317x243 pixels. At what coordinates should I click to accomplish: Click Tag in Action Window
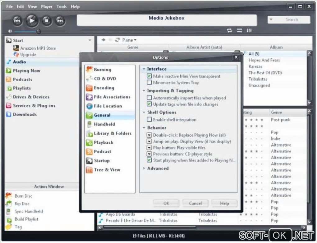[x=14, y=227]
